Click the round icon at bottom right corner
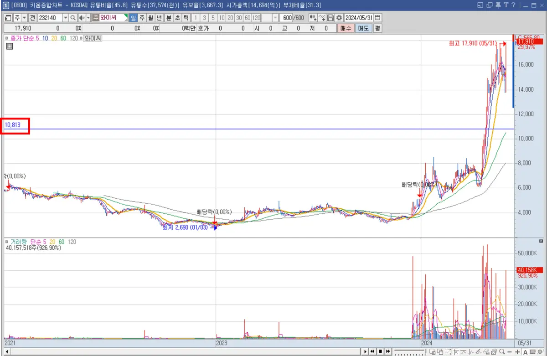This screenshot has width=547, height=356. [540, 351]
